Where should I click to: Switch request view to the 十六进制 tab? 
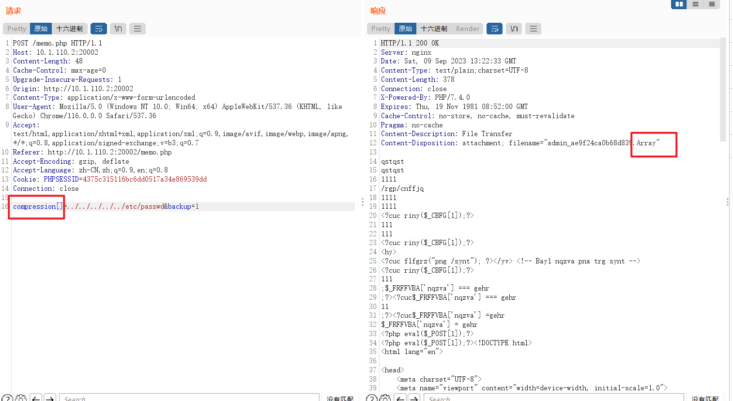point(69,29)
